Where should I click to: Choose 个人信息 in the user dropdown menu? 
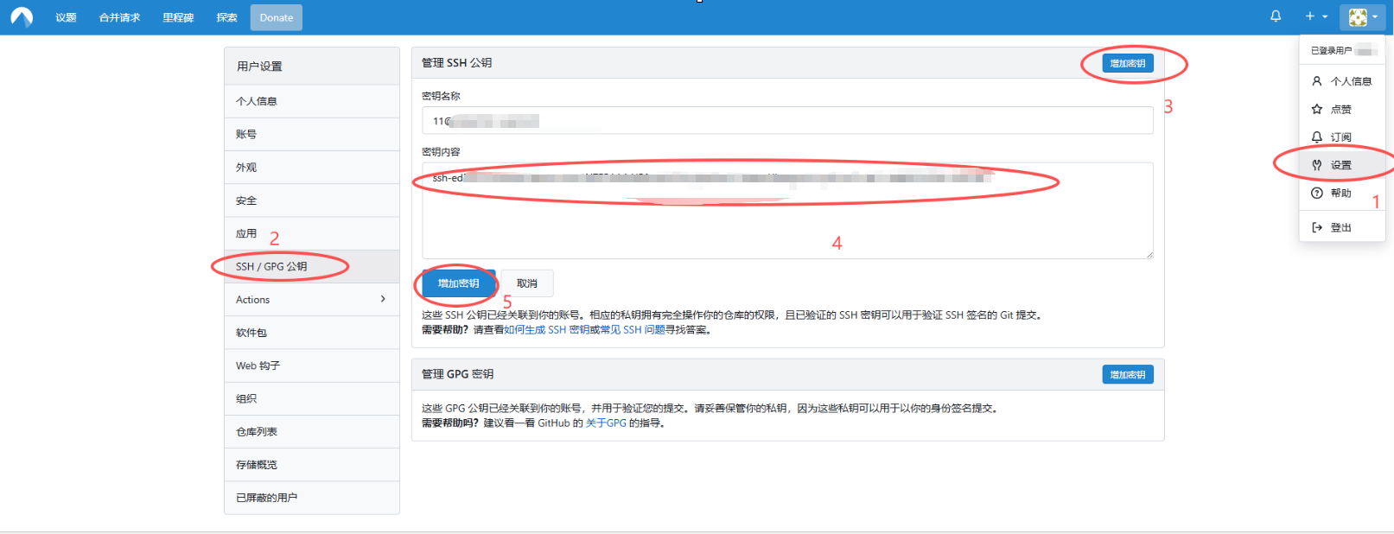[1342, 81]
